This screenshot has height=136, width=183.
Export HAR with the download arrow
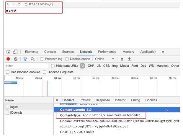(x=129, y=59)
